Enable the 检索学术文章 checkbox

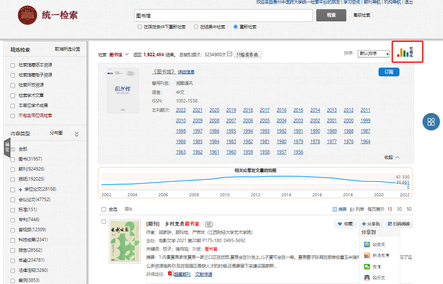click(13, 95)
